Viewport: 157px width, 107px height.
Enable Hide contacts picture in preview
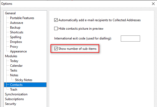point(56,29)
